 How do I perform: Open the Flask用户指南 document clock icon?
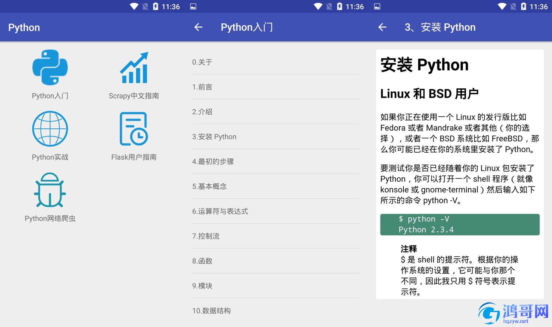point(134,129)
